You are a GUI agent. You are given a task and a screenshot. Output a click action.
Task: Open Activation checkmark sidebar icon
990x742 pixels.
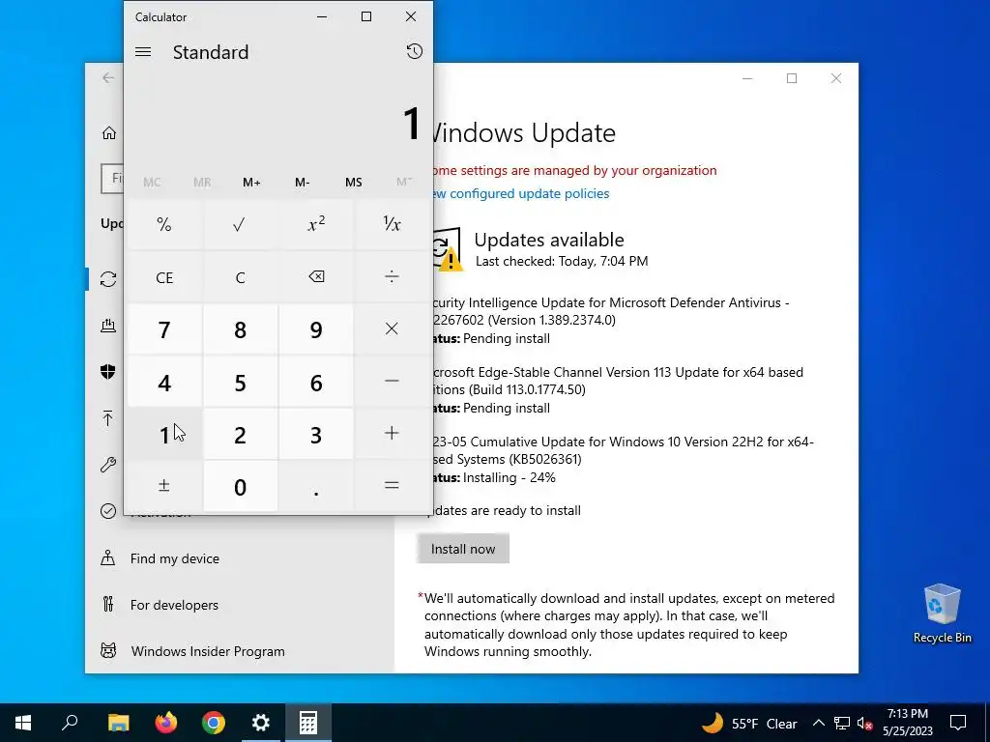point(108,511)
